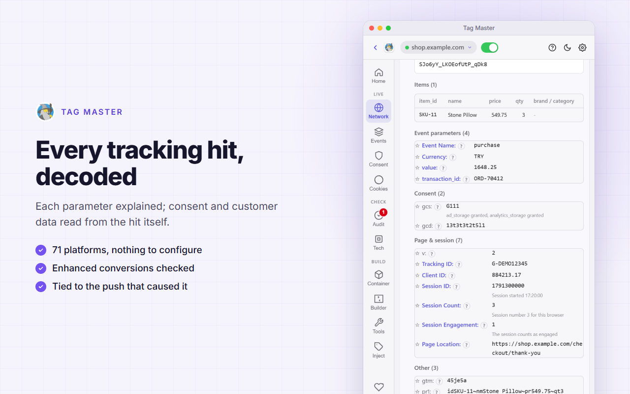
Task: Show help for transaction_id parameter
Action: pyautogui.click(x=466, y=179)
